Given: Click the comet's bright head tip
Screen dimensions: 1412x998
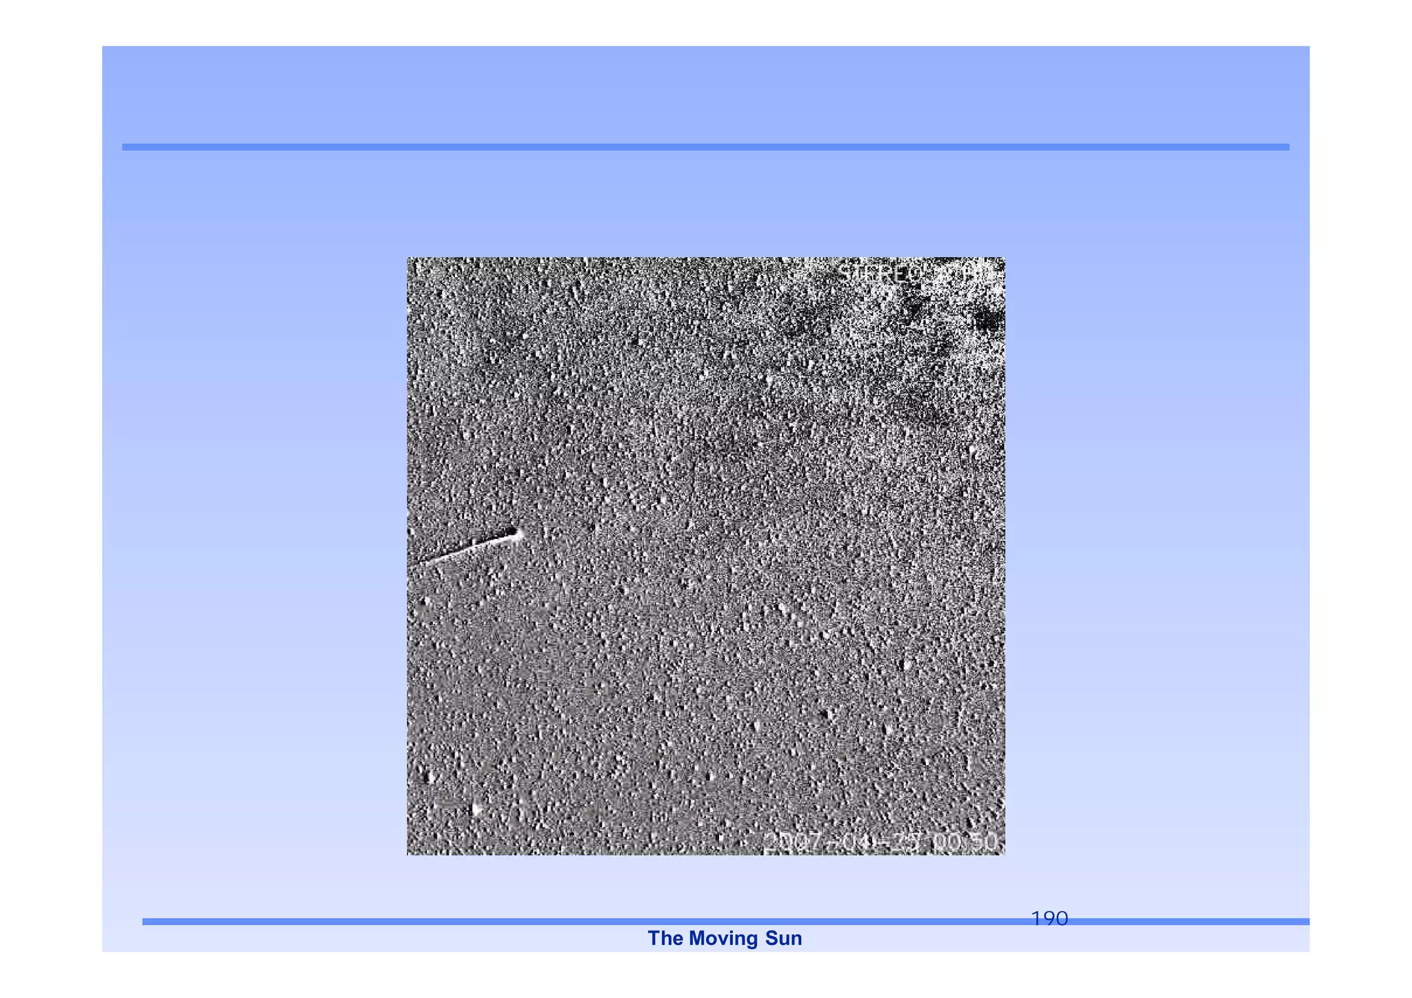Looking at the screenshot, I should 519,533.
